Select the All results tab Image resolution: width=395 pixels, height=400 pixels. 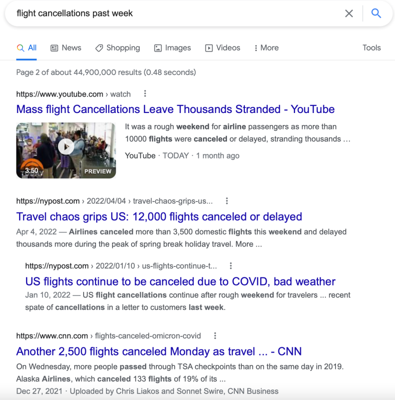coord(27,47)
